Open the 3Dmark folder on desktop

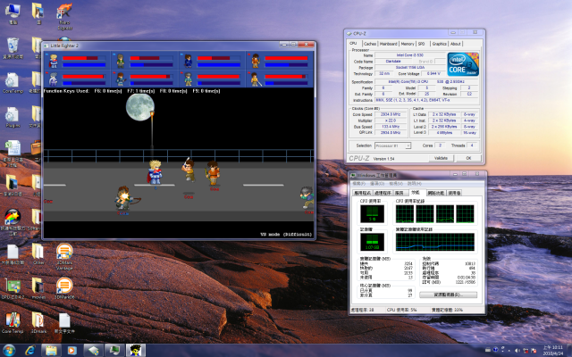pyautogui.click(x=38, y=322)
